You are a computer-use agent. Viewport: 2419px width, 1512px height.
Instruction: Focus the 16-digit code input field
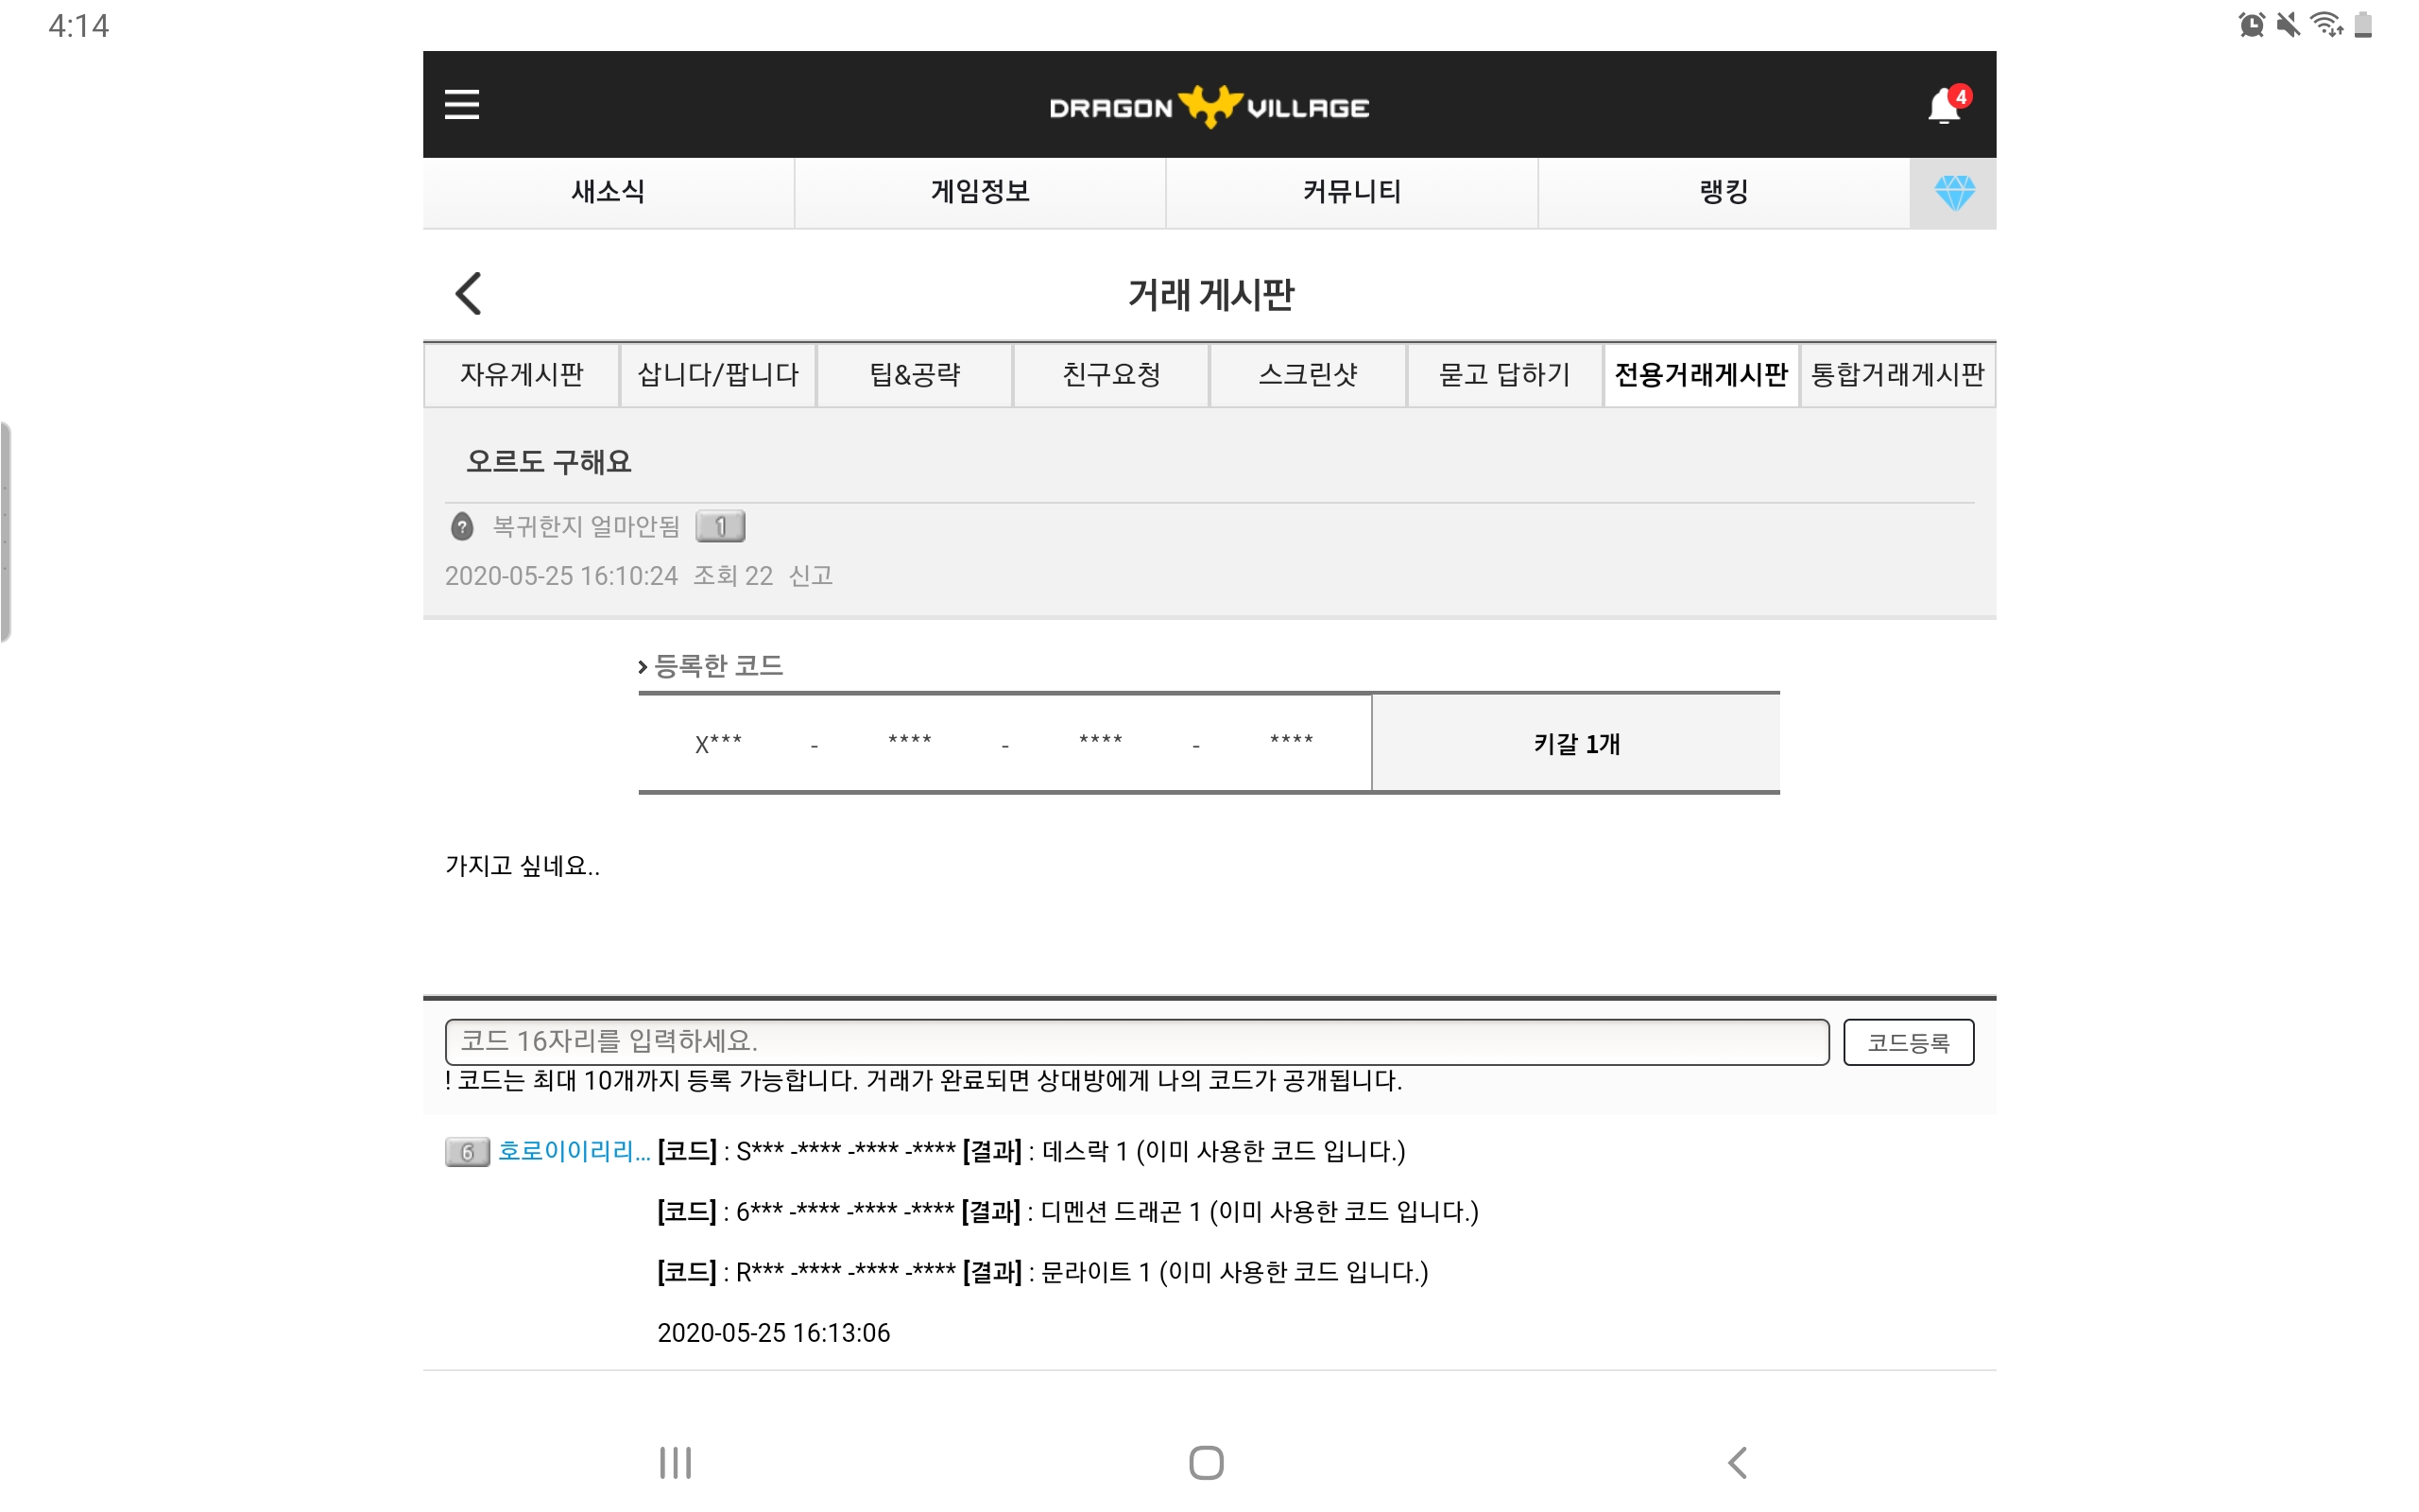tap(1137, 1042)
